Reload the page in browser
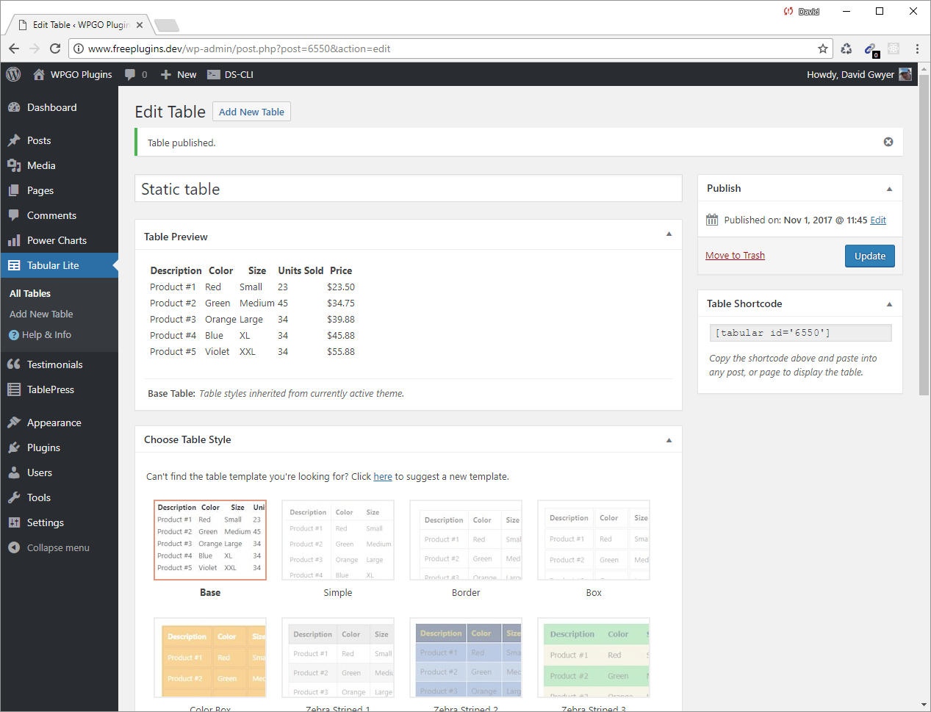The image size is (931, 712). (55, 48)
